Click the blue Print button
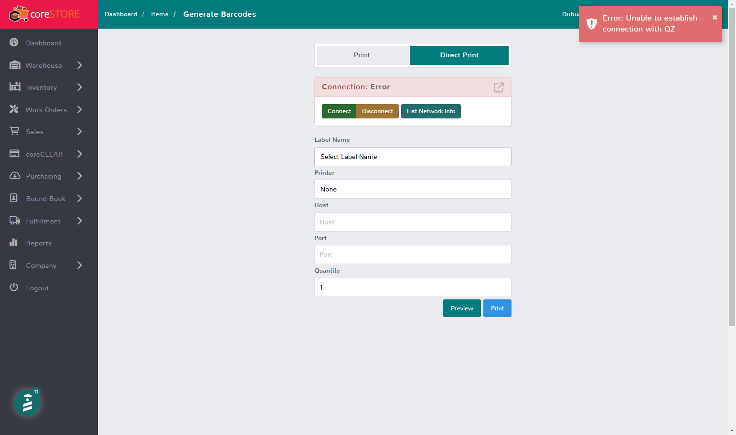Screen dimensions: 736x435 (497, 308)
